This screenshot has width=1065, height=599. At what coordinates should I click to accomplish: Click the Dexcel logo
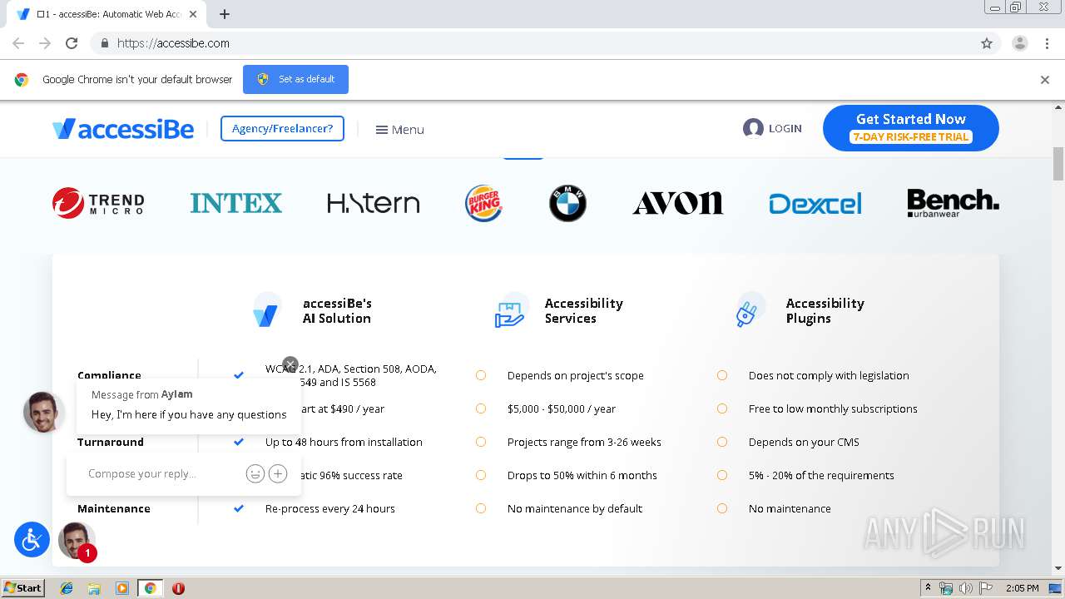(815, 203)
